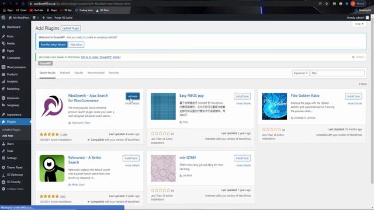Click the WordPress logo in admin bar
This screenshot has height=210, width=374.
pos(4,17)
